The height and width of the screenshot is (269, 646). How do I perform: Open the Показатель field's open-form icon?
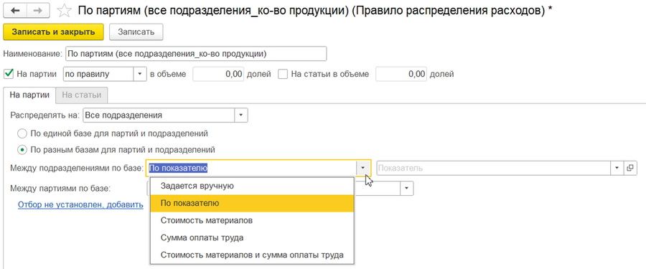pyautogui.click(x=629, y=168)
